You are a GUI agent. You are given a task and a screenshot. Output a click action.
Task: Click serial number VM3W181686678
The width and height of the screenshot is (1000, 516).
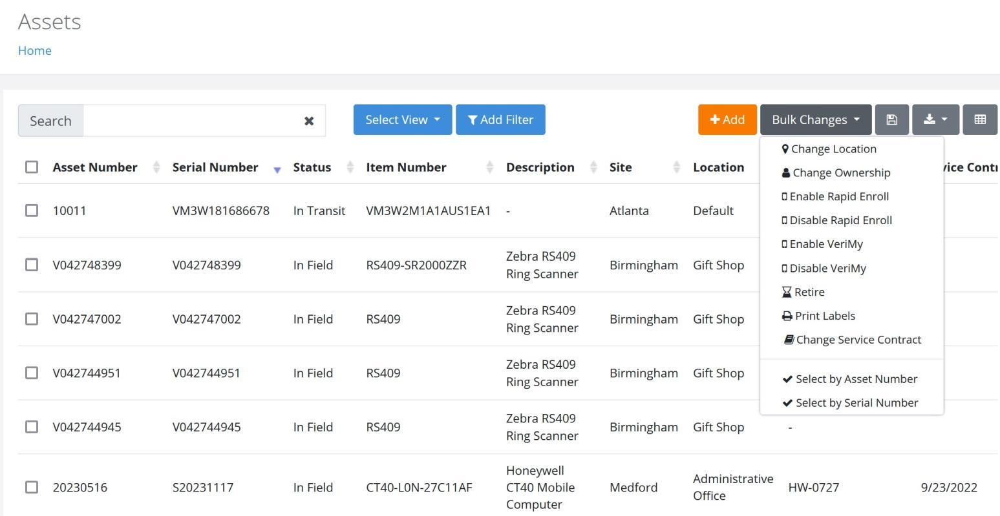[x=221, y=211]
